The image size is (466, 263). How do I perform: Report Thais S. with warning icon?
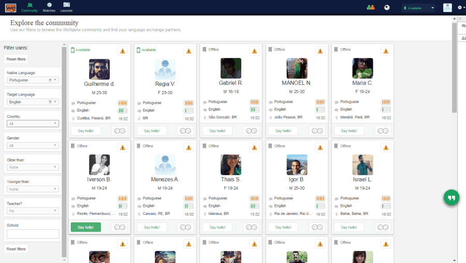coord(254,148)
